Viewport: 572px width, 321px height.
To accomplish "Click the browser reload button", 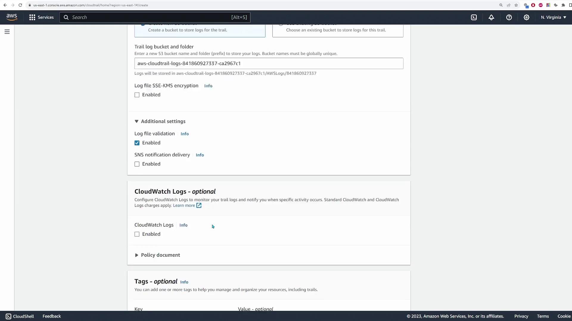I will click(x=20, y=5).
